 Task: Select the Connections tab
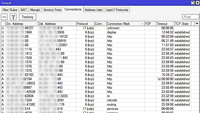[x=73, y=9]
